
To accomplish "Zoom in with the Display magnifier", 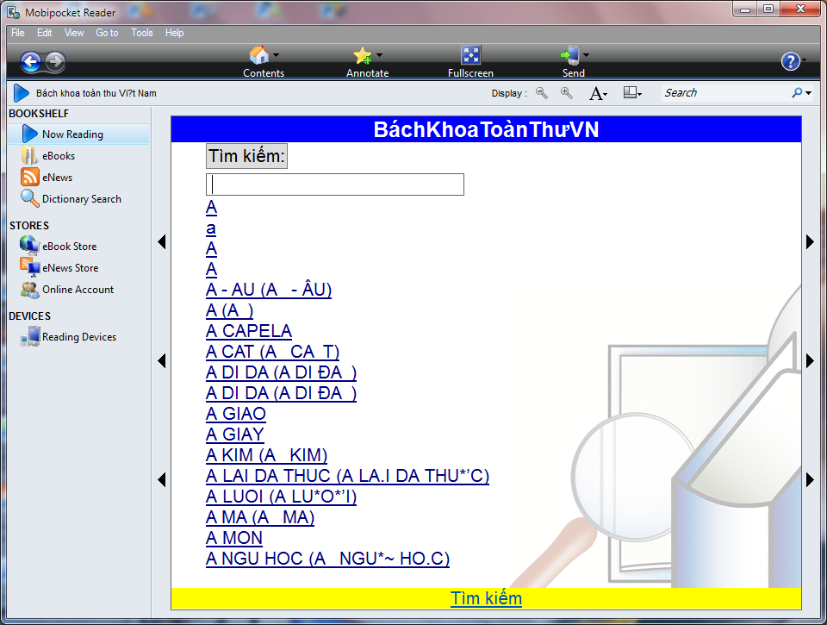I will [x=567, y=93].
